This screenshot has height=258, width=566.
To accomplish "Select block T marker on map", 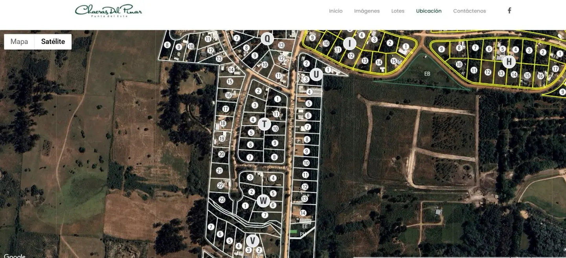I will click(x=265, y=124).
